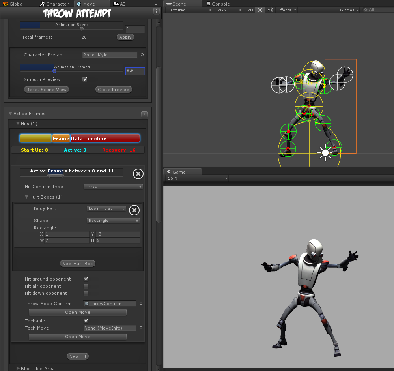Select the AI tab at the top
Viewport: 394px width, 371px height.
(119, 4)
